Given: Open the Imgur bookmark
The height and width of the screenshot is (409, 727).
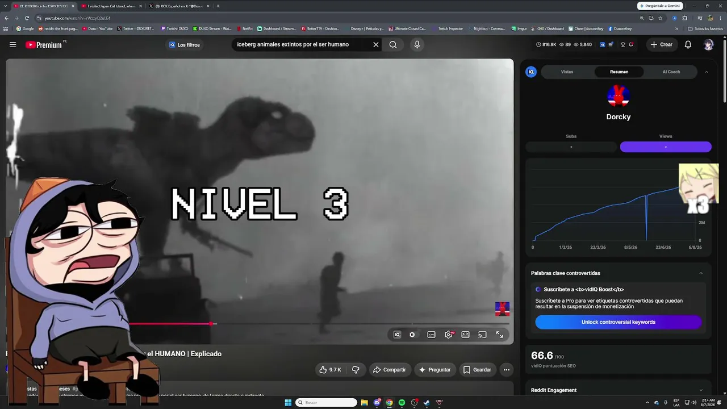Looking at the screenshot, I should [x=519, y=28].
